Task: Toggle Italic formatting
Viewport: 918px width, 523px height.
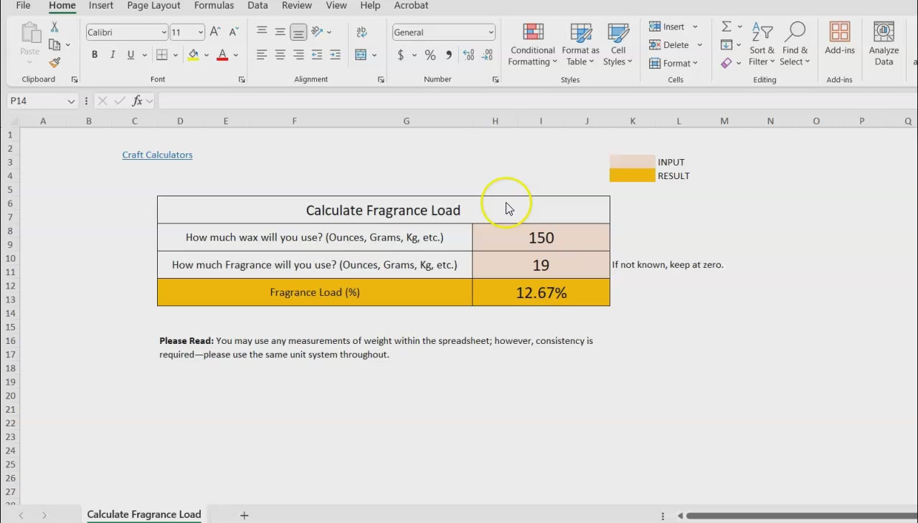Action: point(113,55)
